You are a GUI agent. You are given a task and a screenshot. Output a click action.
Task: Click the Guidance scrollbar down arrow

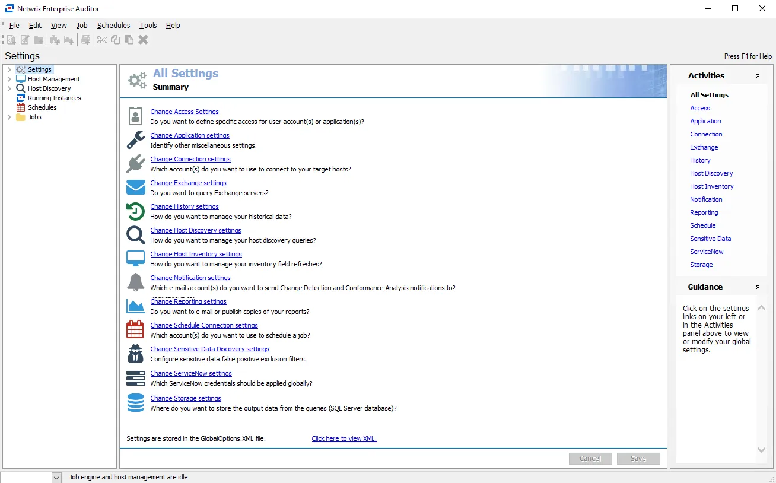tap(762, 450)
